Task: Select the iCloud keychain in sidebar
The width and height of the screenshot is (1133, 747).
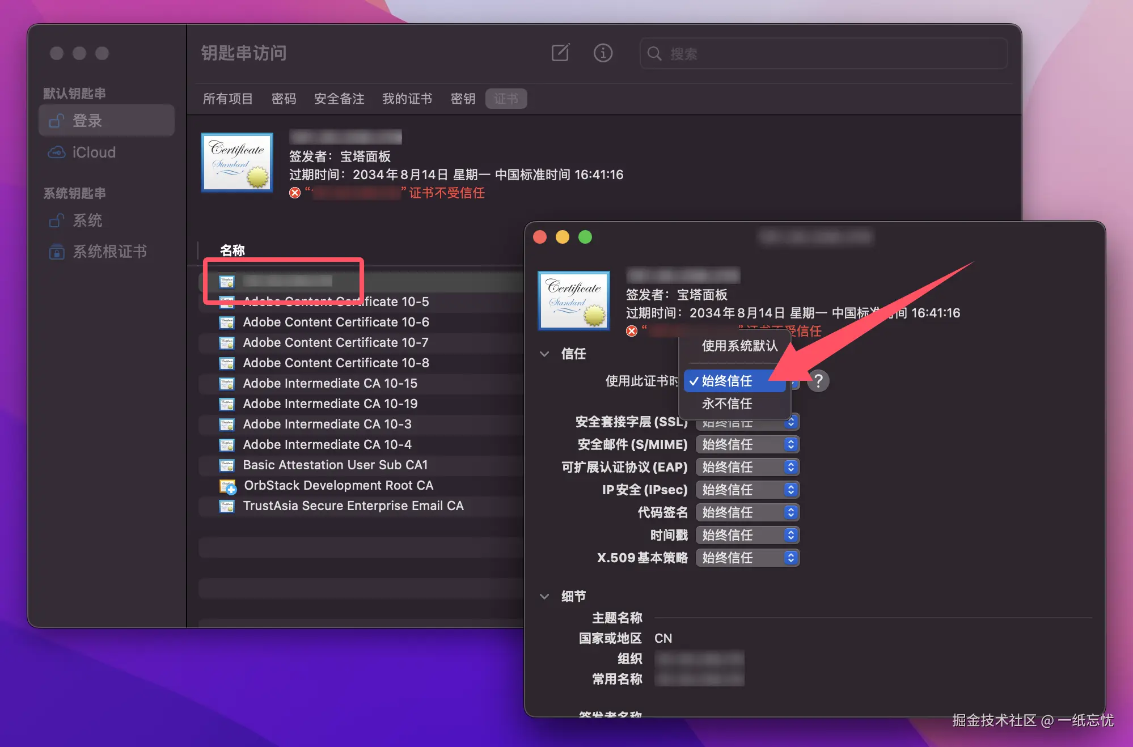Action: coord(94,152)
